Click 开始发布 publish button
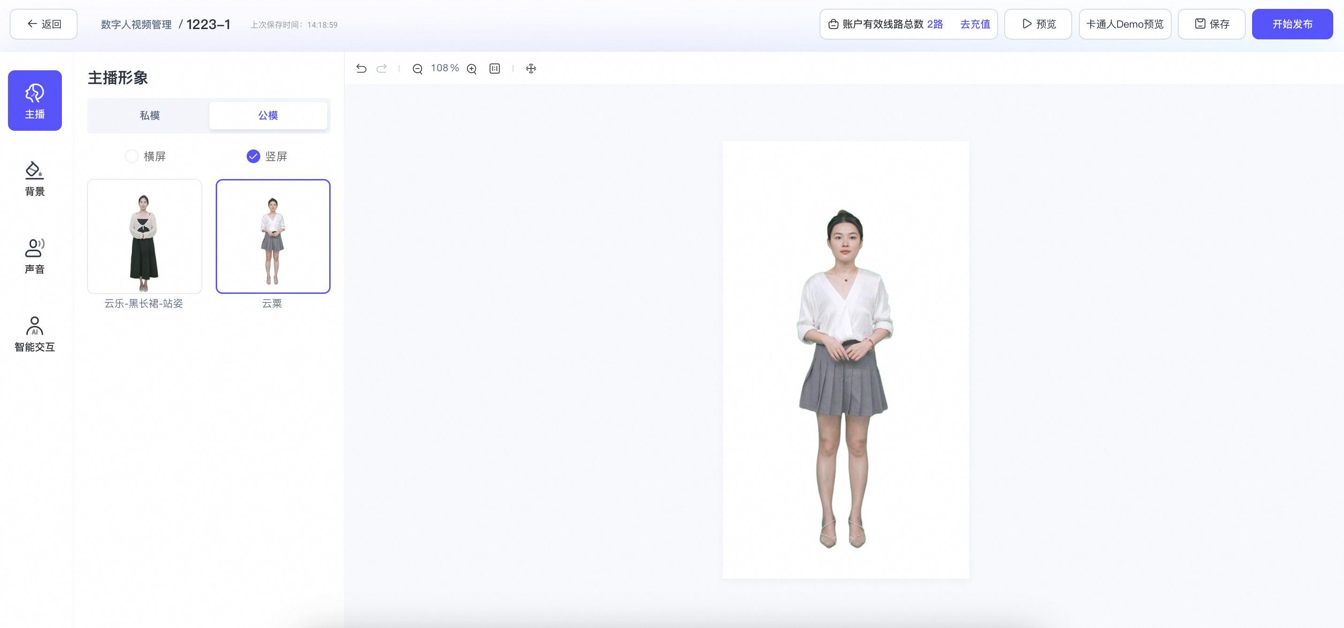1344x628 pixels. pyautogui.click(x=1292, y=24)
